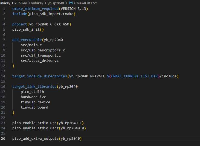Viewport: 200px width, 146px height.
Task: Click the CMake file icon in breadcrumb
Action: pos(71,3)
